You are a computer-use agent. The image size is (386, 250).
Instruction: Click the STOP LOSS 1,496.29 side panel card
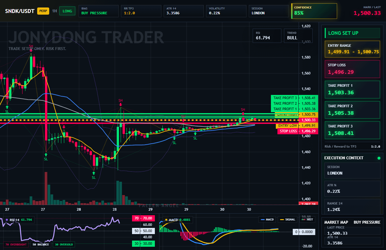tap(352, 69)
